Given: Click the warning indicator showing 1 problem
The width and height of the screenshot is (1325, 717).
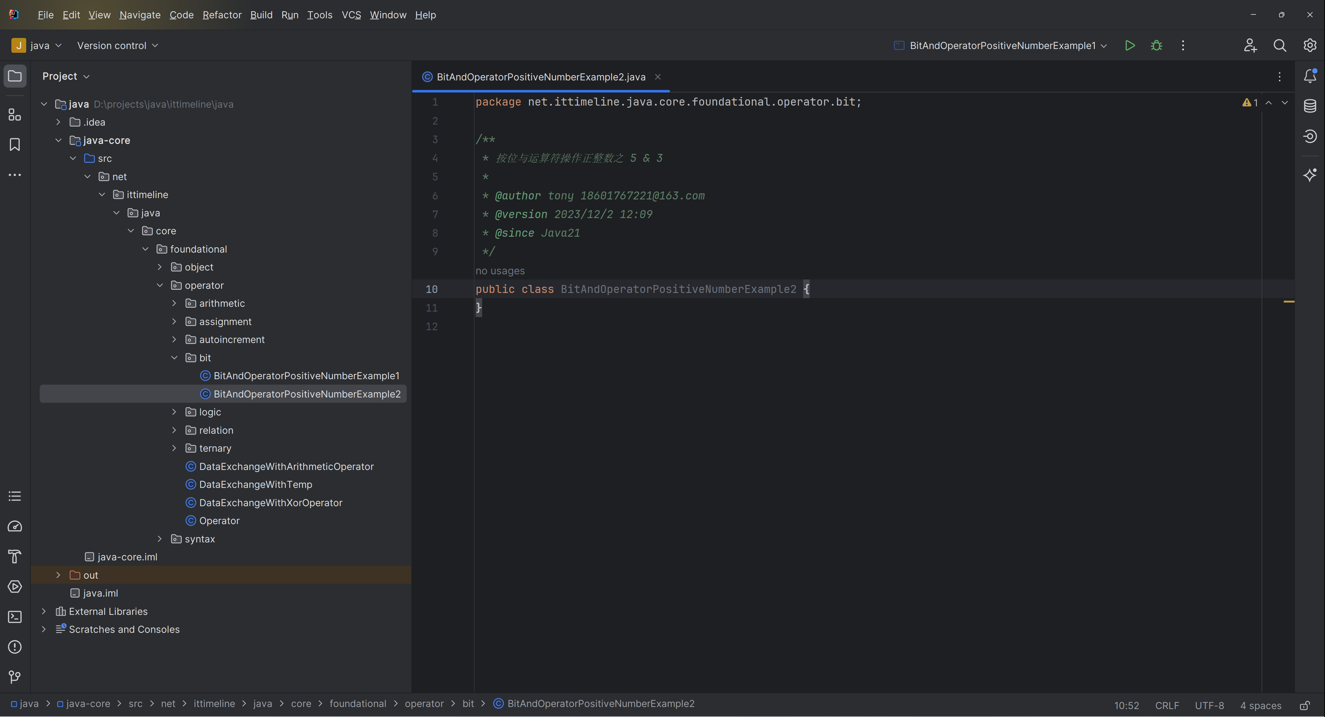Looking at the screenshot, I should pos(1251,103).
